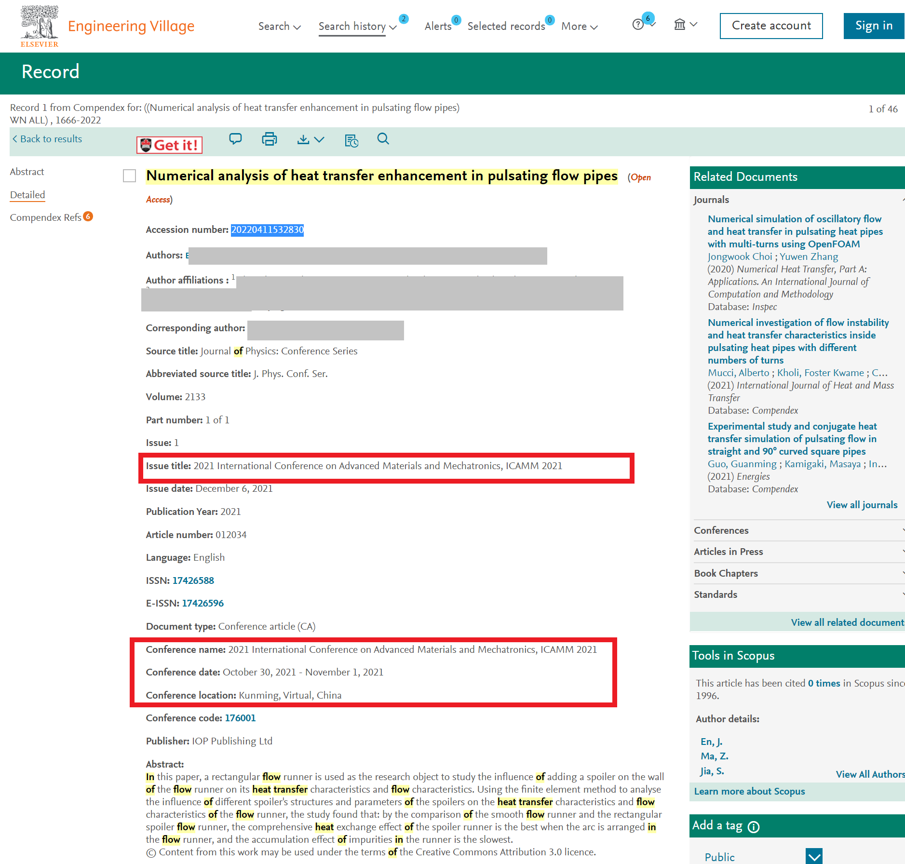Image resolution: width=905 pixels, height=864 pixels.
Task: Click author Kholi, Foster Kwame
Action: (820, 373)
